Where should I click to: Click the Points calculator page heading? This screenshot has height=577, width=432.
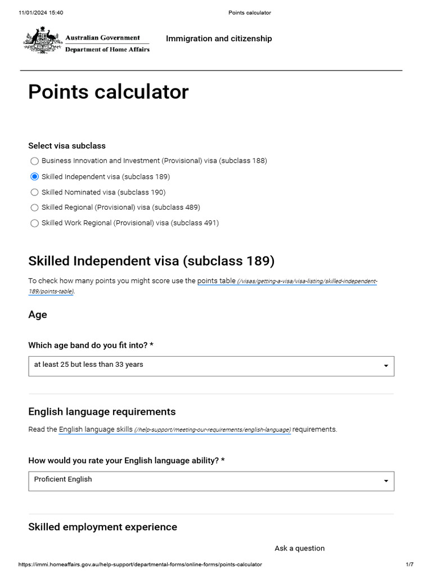tap(109, 92)
